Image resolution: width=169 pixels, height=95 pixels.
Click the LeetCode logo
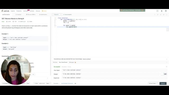[5, 11]
